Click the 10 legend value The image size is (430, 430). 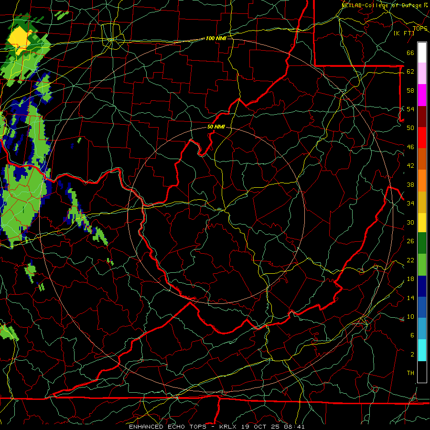[410, 316]
